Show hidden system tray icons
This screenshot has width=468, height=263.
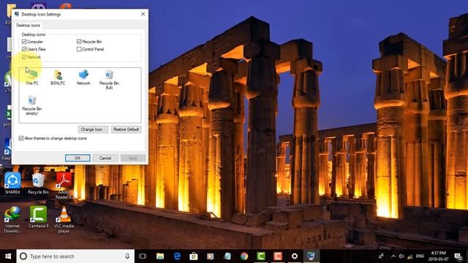pyautogui.click(x=393, y=256)
